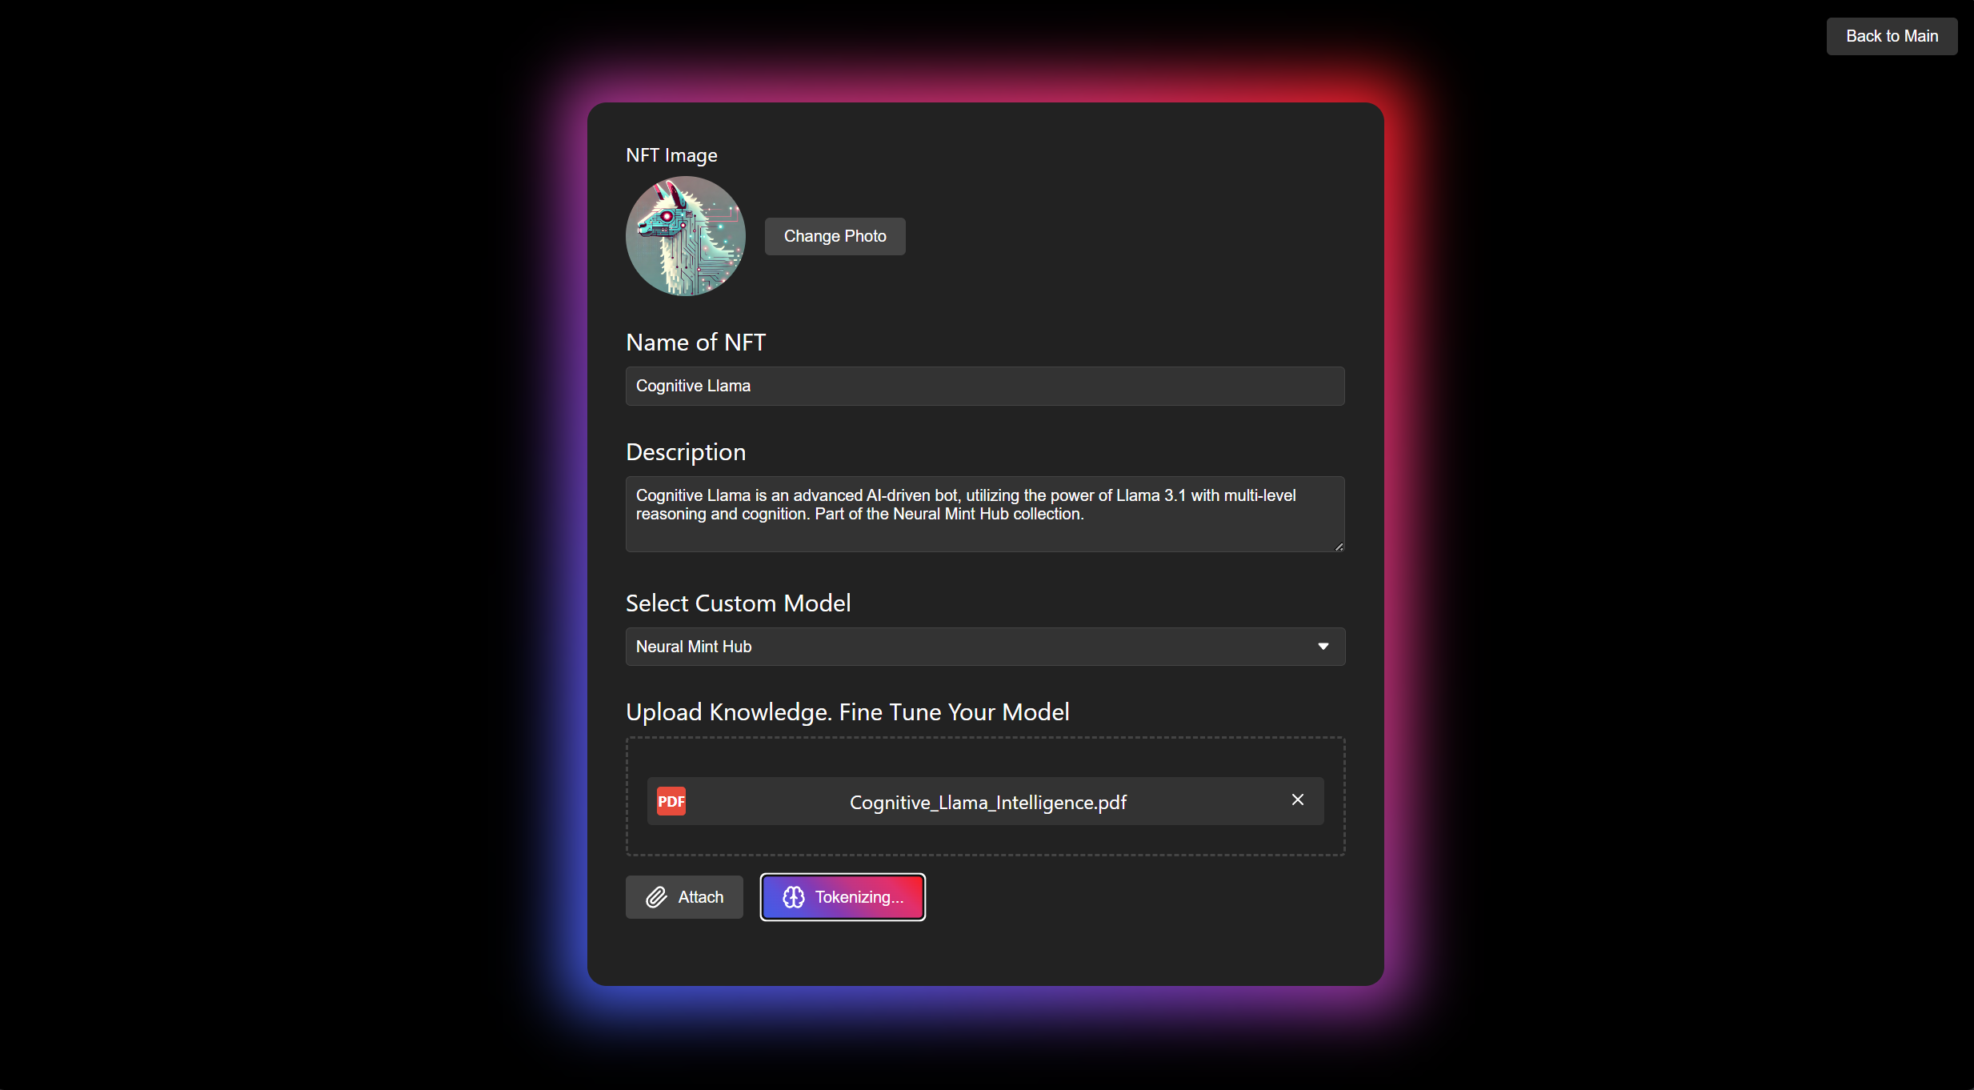
Task: Open the Neural Mint Hub model select box
Action: point(960,647)
